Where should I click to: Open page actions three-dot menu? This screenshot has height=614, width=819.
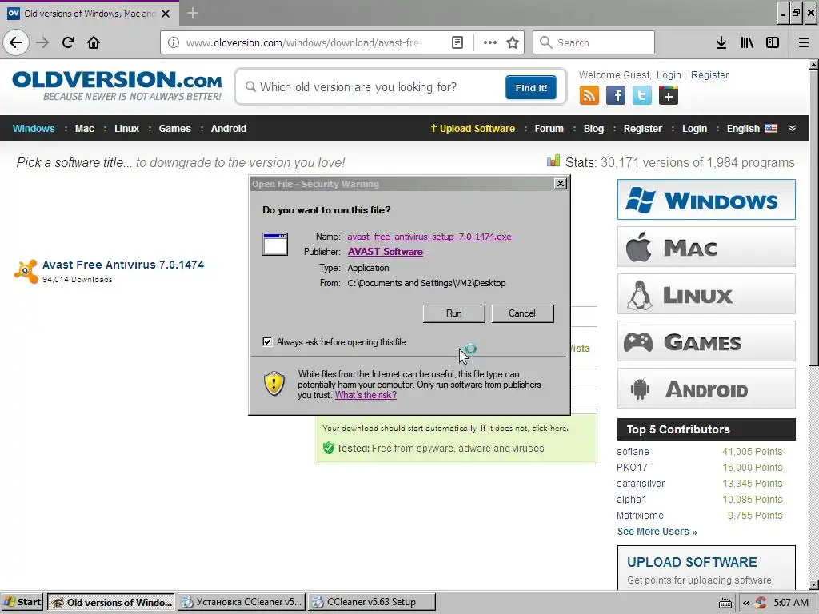[490, 42]
